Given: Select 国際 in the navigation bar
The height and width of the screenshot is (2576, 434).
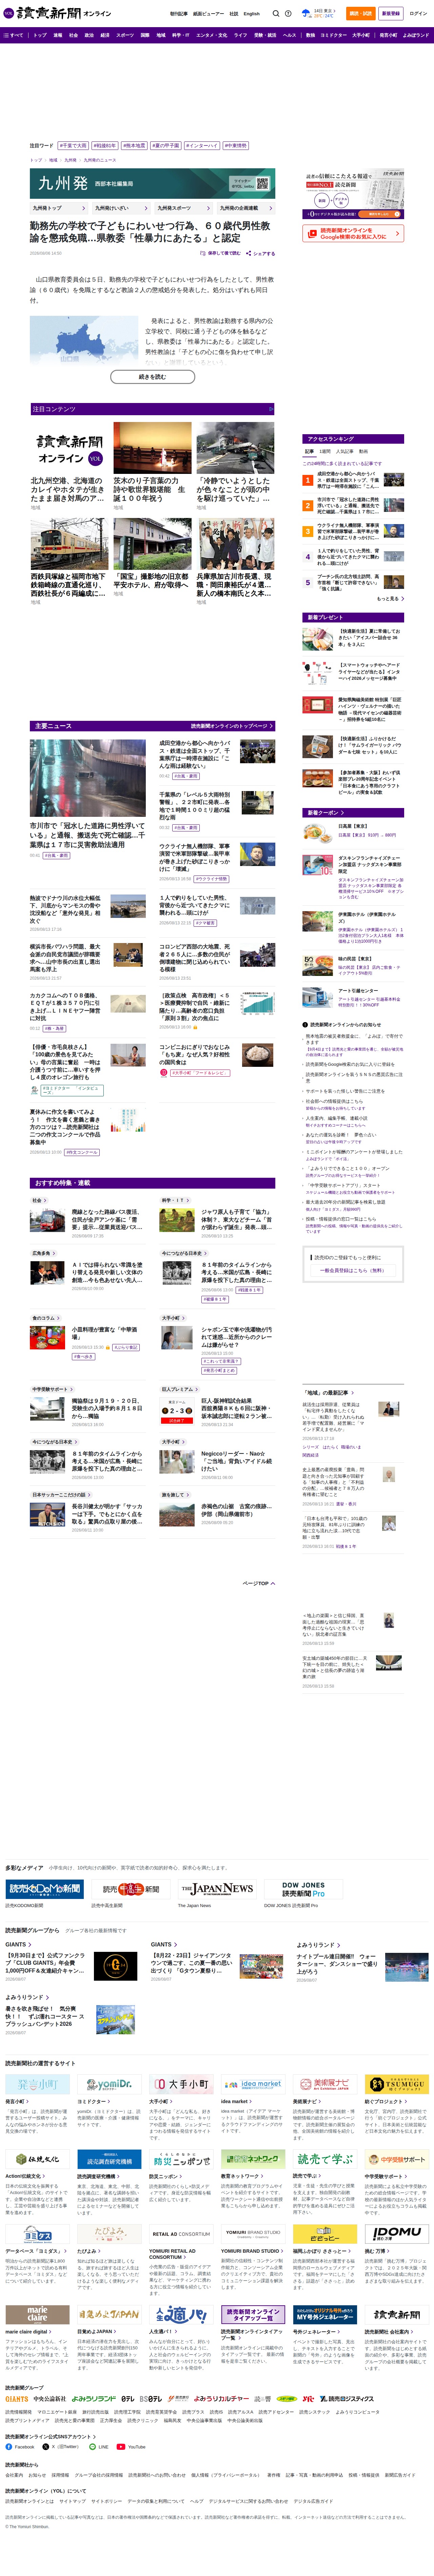Looking at the screenshot, I should (145, 35).
